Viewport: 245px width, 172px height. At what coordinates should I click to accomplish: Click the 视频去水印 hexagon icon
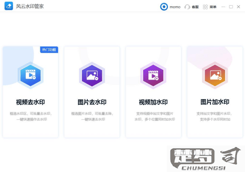(31, 76)
